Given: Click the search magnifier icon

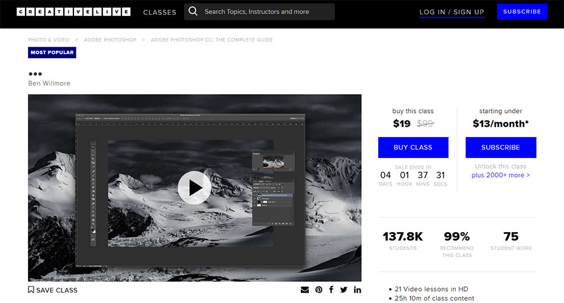Looking at the screenshot, I should pyautogui.click(x=193, y=11).
